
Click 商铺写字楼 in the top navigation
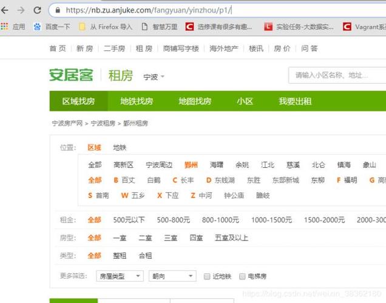tap(181, 48)
